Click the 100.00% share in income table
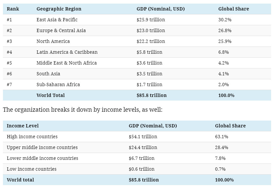 [225, 180]
